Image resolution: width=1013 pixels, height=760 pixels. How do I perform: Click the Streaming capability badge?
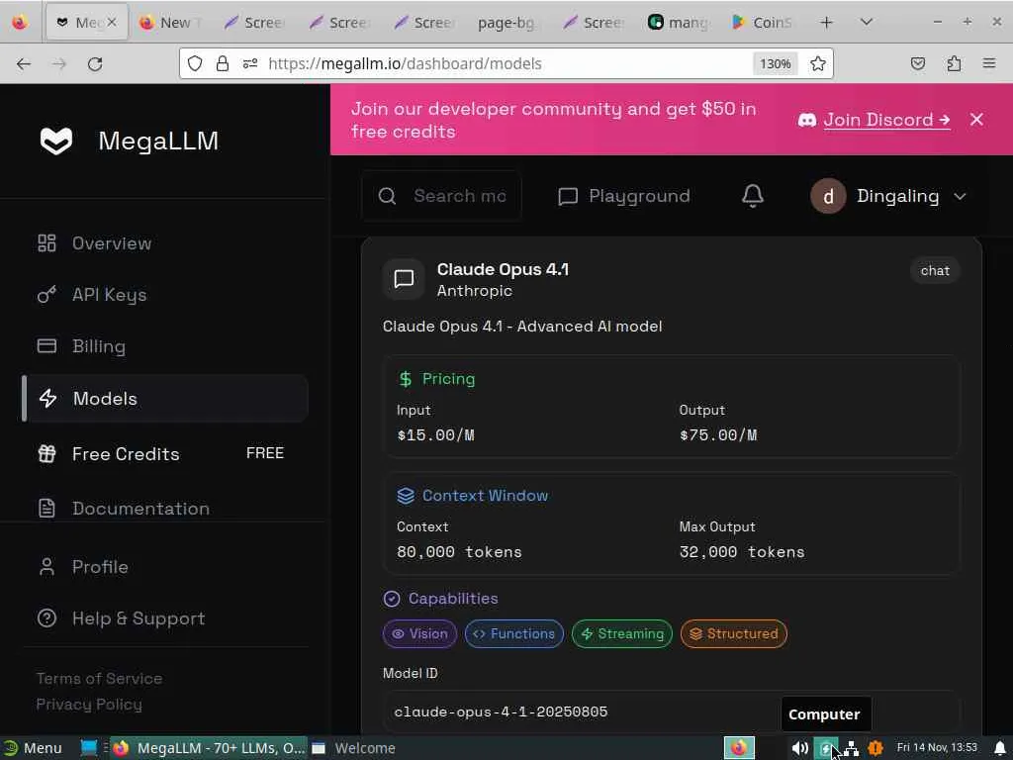coord(622,634)
